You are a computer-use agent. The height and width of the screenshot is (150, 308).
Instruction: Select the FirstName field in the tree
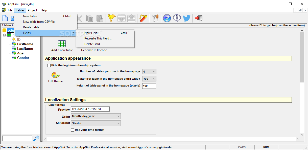pyautogui.click(x=25, y=44)
